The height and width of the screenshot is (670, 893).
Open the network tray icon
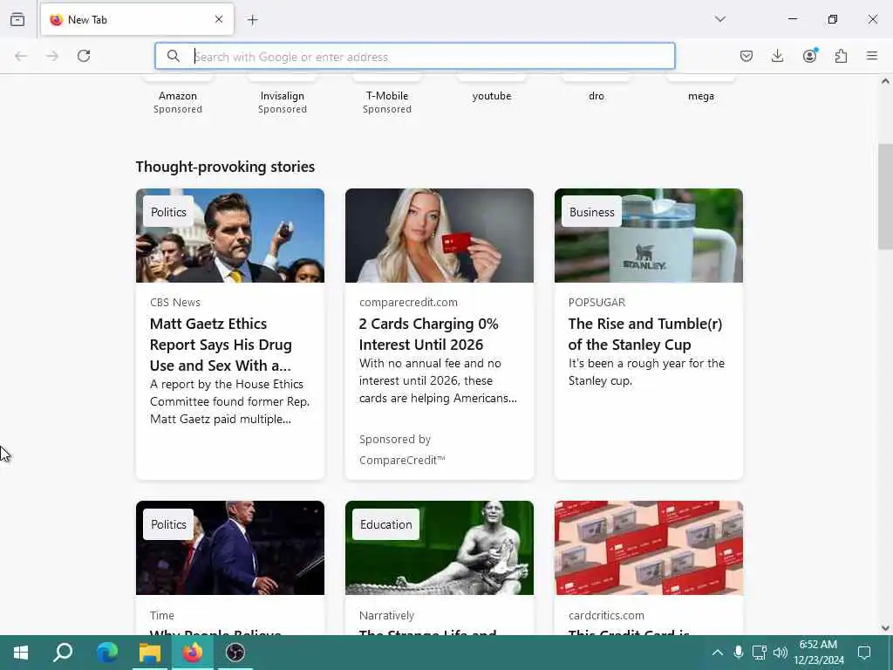click(x=760, y=653)
